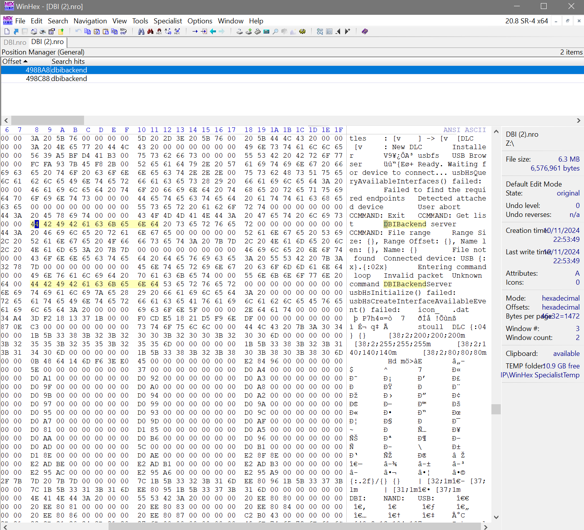584x530 pixels.
Task: Click the hex editor vertical scrollbar thumb
Action: click(x=496, y=409)
